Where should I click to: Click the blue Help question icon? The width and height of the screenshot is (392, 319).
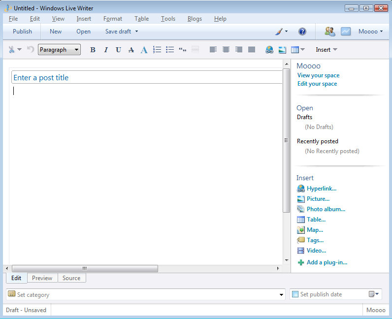[x=302, y=32]
